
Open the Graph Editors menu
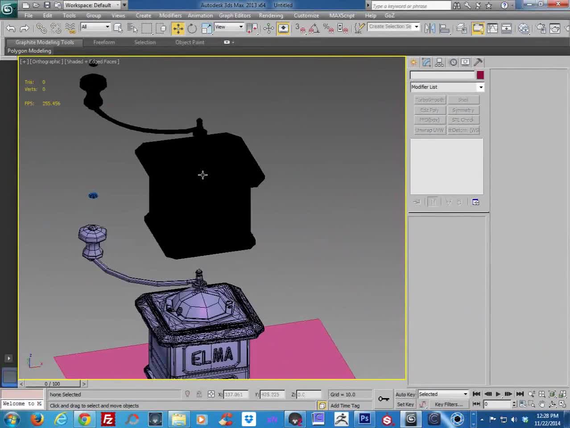[235, 16]
